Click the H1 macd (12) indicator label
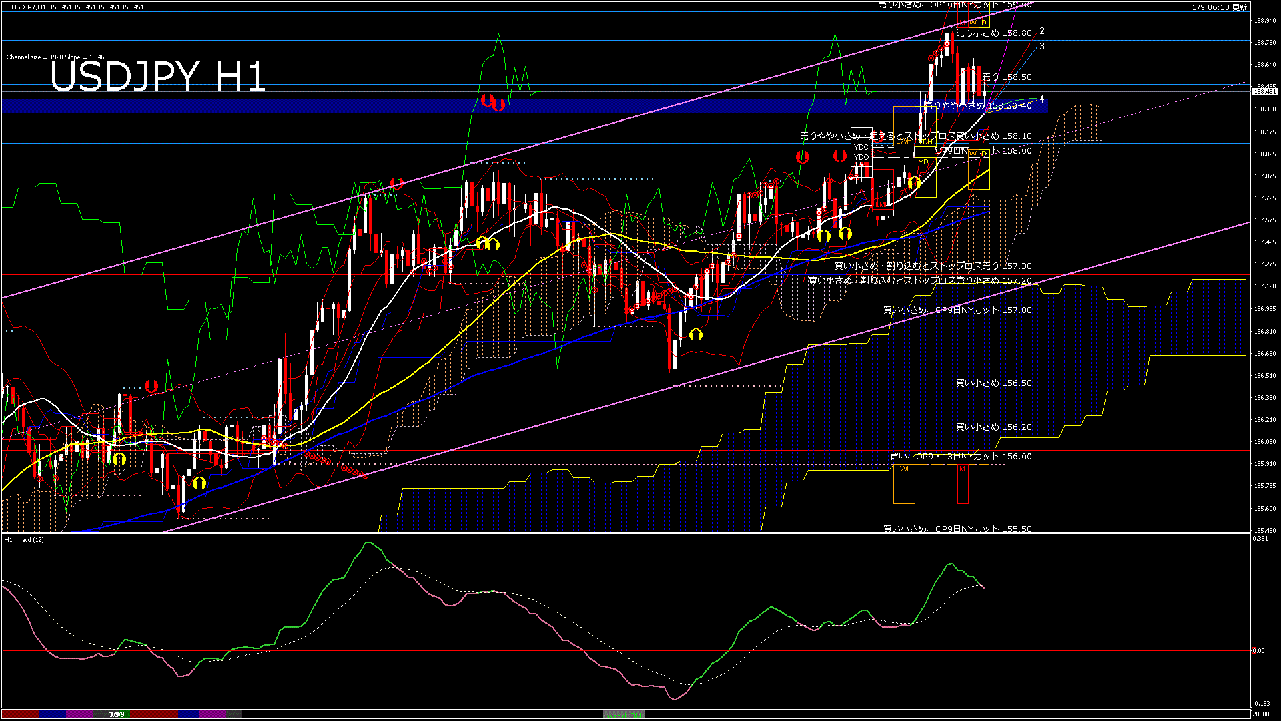 [x=24, y=539]
